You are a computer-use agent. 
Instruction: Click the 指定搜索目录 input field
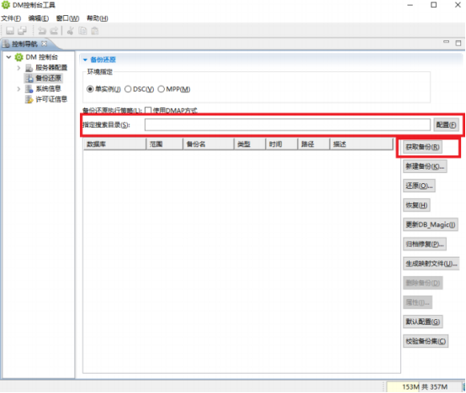tap(288, 124)
